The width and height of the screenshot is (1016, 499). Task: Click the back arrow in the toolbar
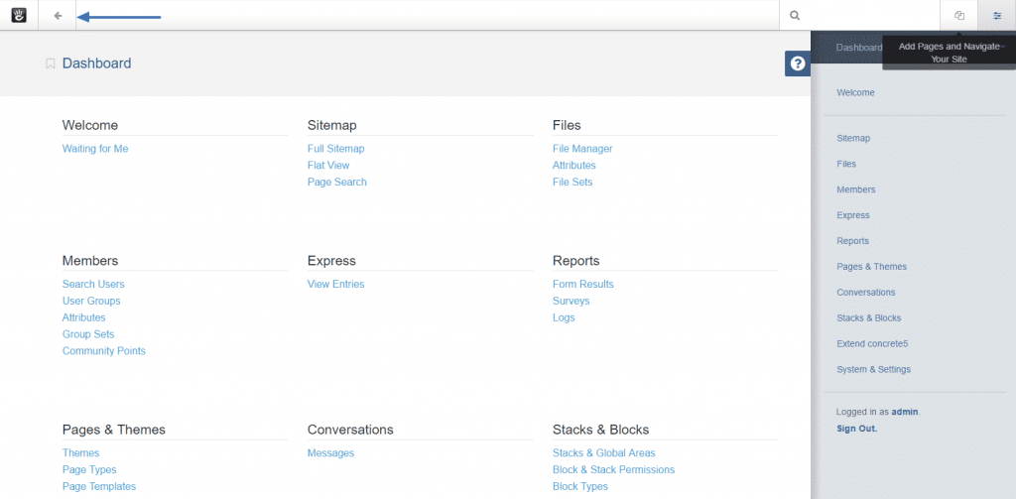[58, 15]
